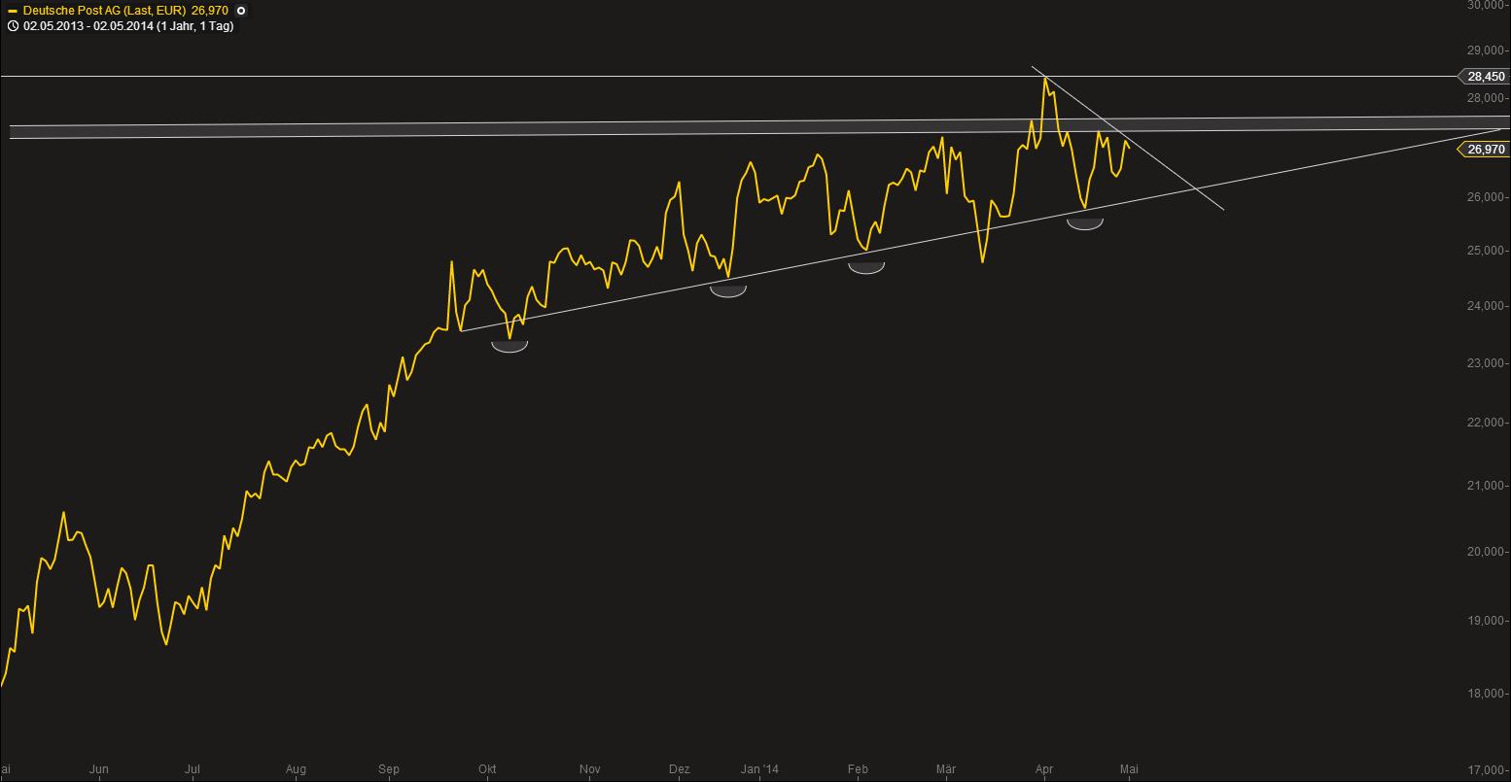This screenshot has width=1511, height=782.
Task: Click the Jan '14 label on the time axis
Action: tap(759, 769)
